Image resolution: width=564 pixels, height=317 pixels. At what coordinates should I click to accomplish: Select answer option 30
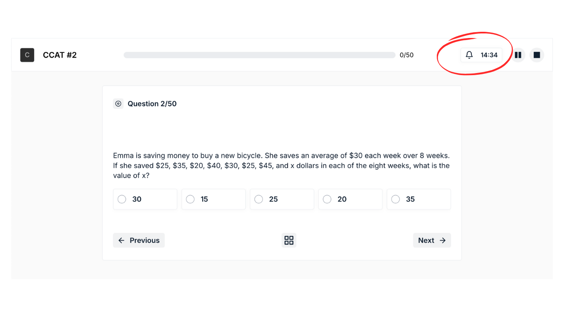coord(122,199)
